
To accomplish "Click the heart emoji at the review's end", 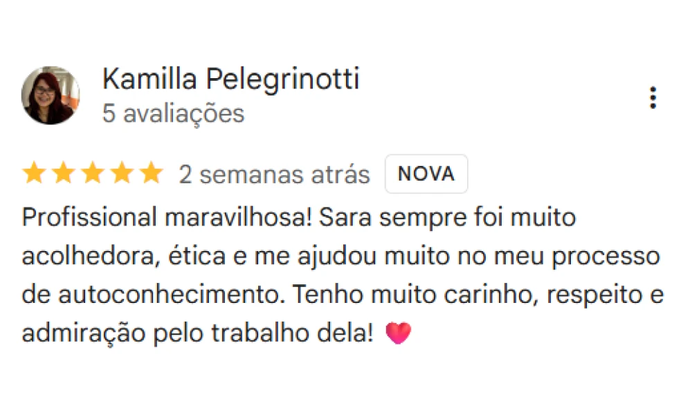I will tap(399, 331).
